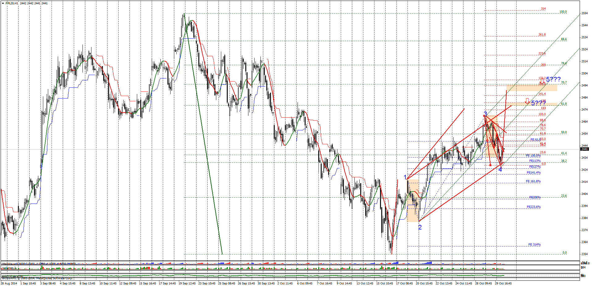Click the FE141.4% expansion label
Image resolution: width=592 pixels, height=286 pixels.
(534, 173)
